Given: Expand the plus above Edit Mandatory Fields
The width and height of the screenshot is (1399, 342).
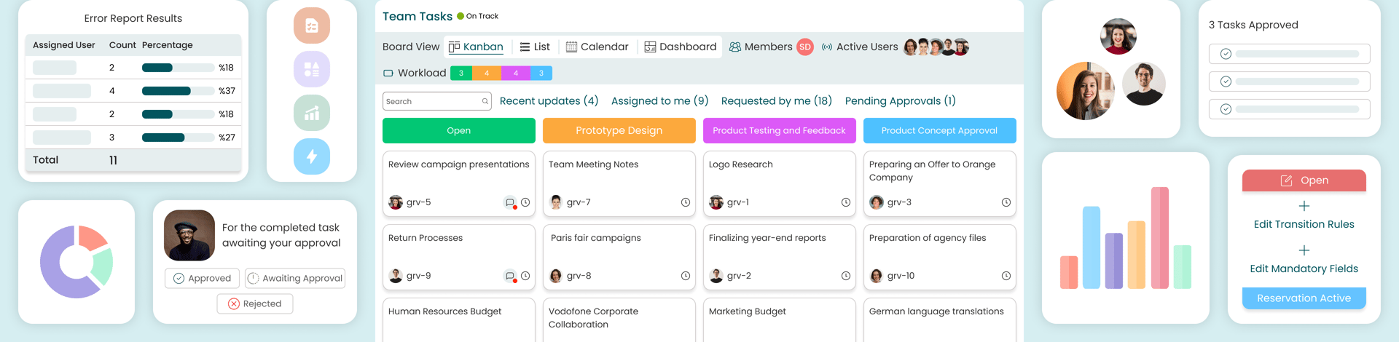Looking at the screenshot, I should 1304,250.
